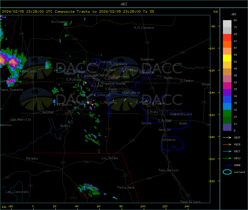This screenshot has height=210, width=248.
Task: Select the light orange 54 dBZ swatch
Action: coord(227,51)
